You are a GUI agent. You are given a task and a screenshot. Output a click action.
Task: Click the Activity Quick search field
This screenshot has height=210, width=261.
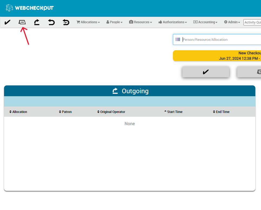(x=252, y=22)
